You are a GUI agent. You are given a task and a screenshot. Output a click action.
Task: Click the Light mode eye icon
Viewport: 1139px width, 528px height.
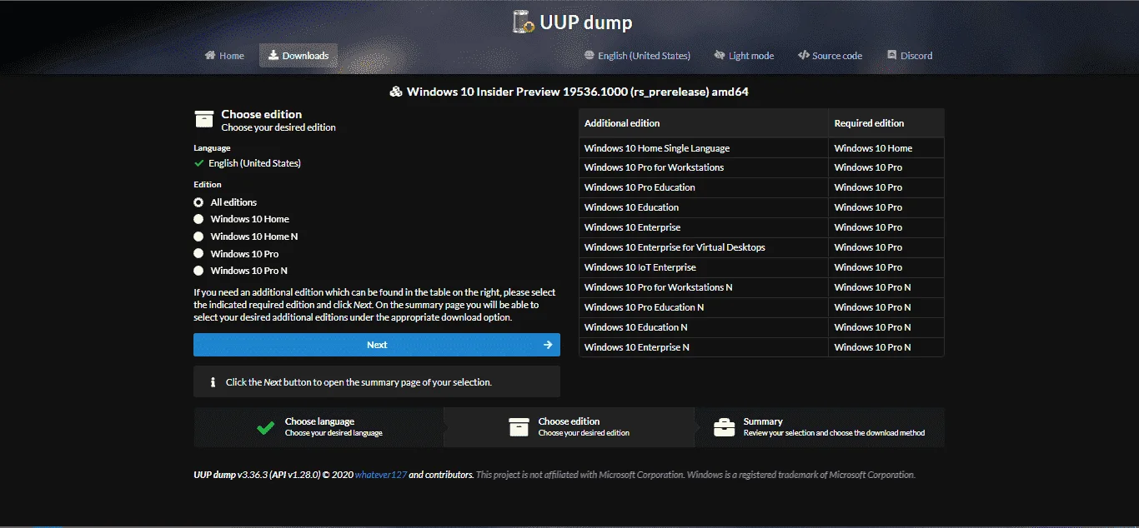pos(720,56)
